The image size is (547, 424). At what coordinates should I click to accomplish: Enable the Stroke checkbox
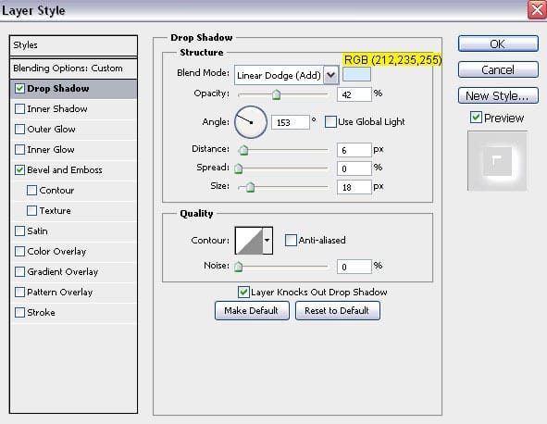coord(19,312)
